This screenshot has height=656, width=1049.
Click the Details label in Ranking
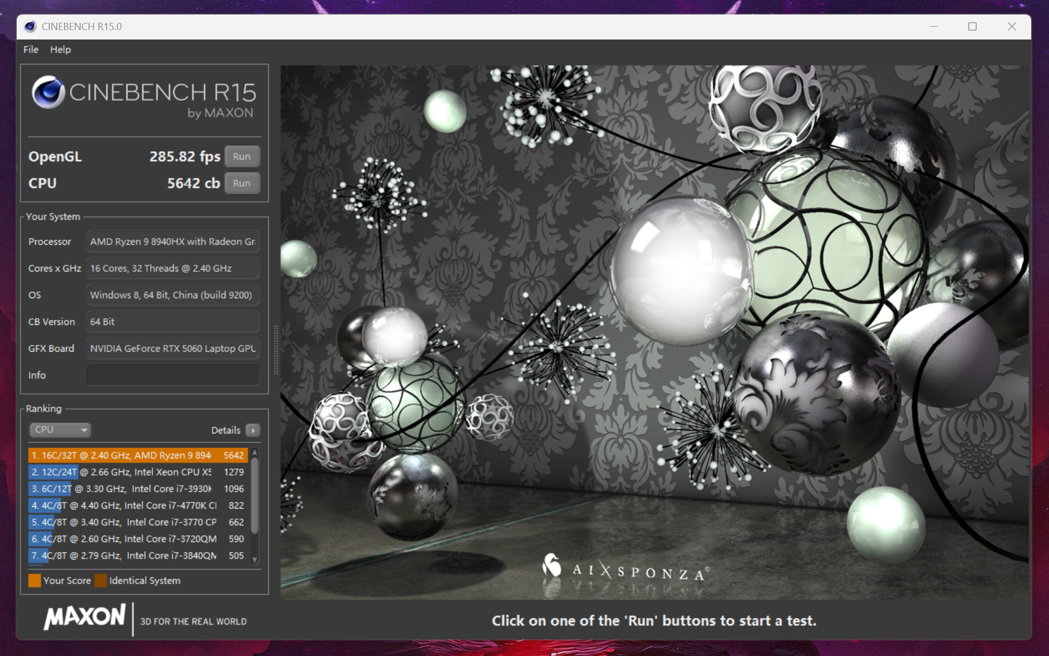click(225, 430)
